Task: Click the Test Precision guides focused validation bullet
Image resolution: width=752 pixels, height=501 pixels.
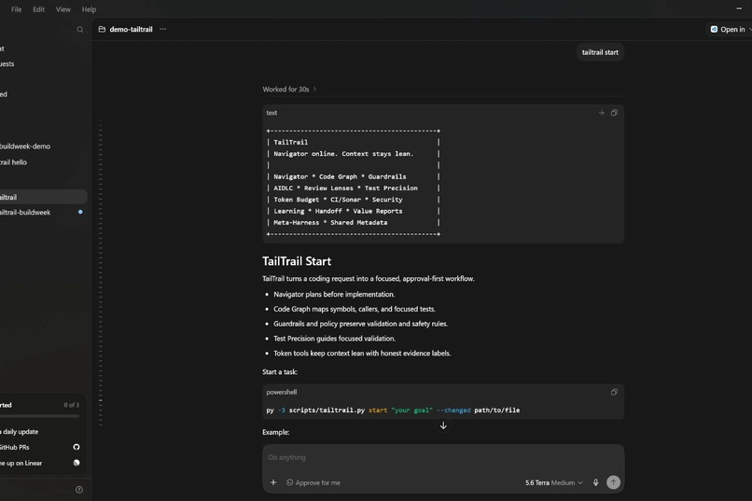Action: pyautogui.click(x=334, y=339)
